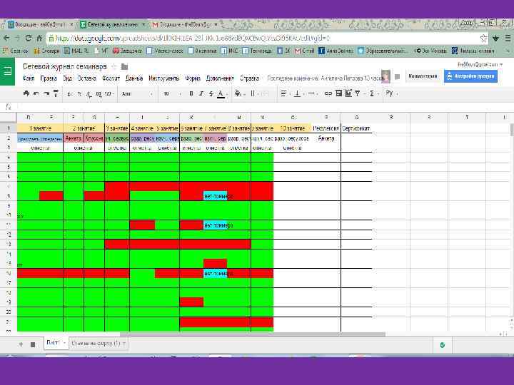Click the horizontal scrollbar under the grid

[253, 334]
